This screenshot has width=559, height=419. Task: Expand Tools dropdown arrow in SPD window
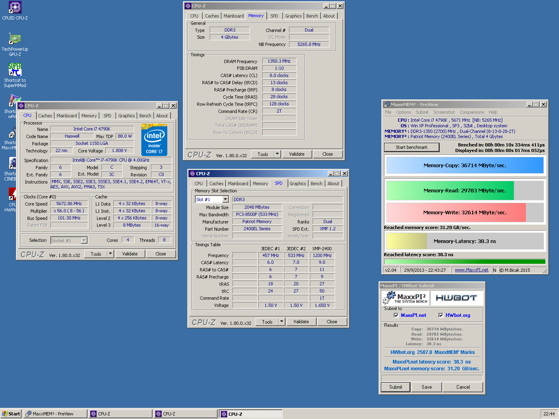[282, 322]
